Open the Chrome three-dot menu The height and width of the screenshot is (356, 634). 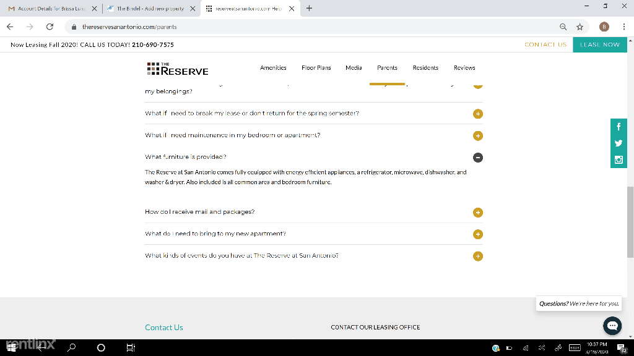click(624, 27)
